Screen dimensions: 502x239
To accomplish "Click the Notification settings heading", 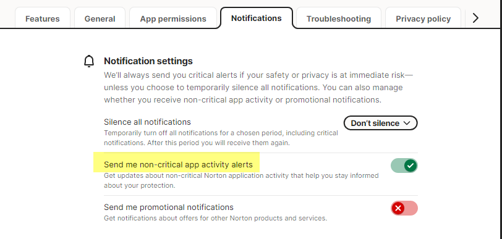I will click(x=148, y=61).
